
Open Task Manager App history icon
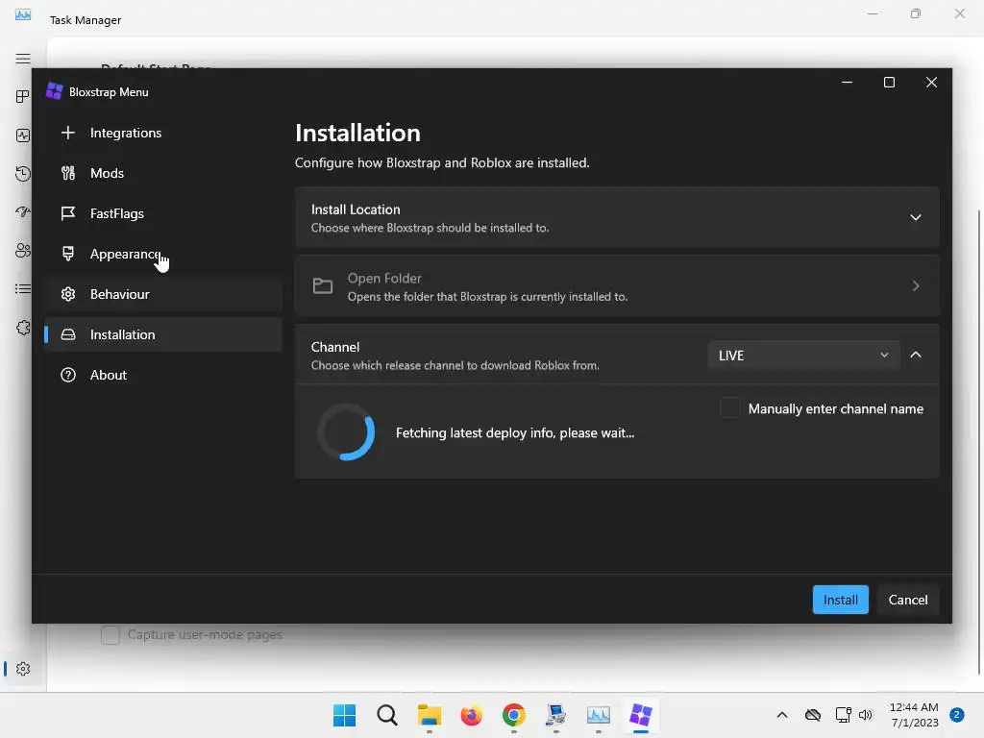coord(23,174)
